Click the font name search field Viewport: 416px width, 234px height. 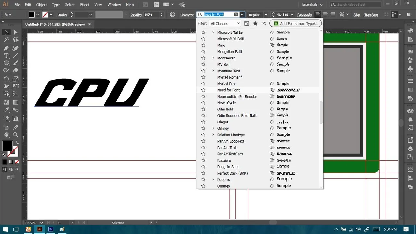click(x=218, y=15)
